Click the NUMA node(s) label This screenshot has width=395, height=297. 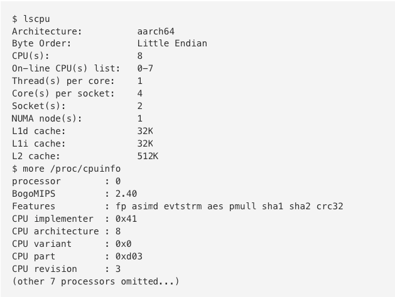tap(47, 119)
